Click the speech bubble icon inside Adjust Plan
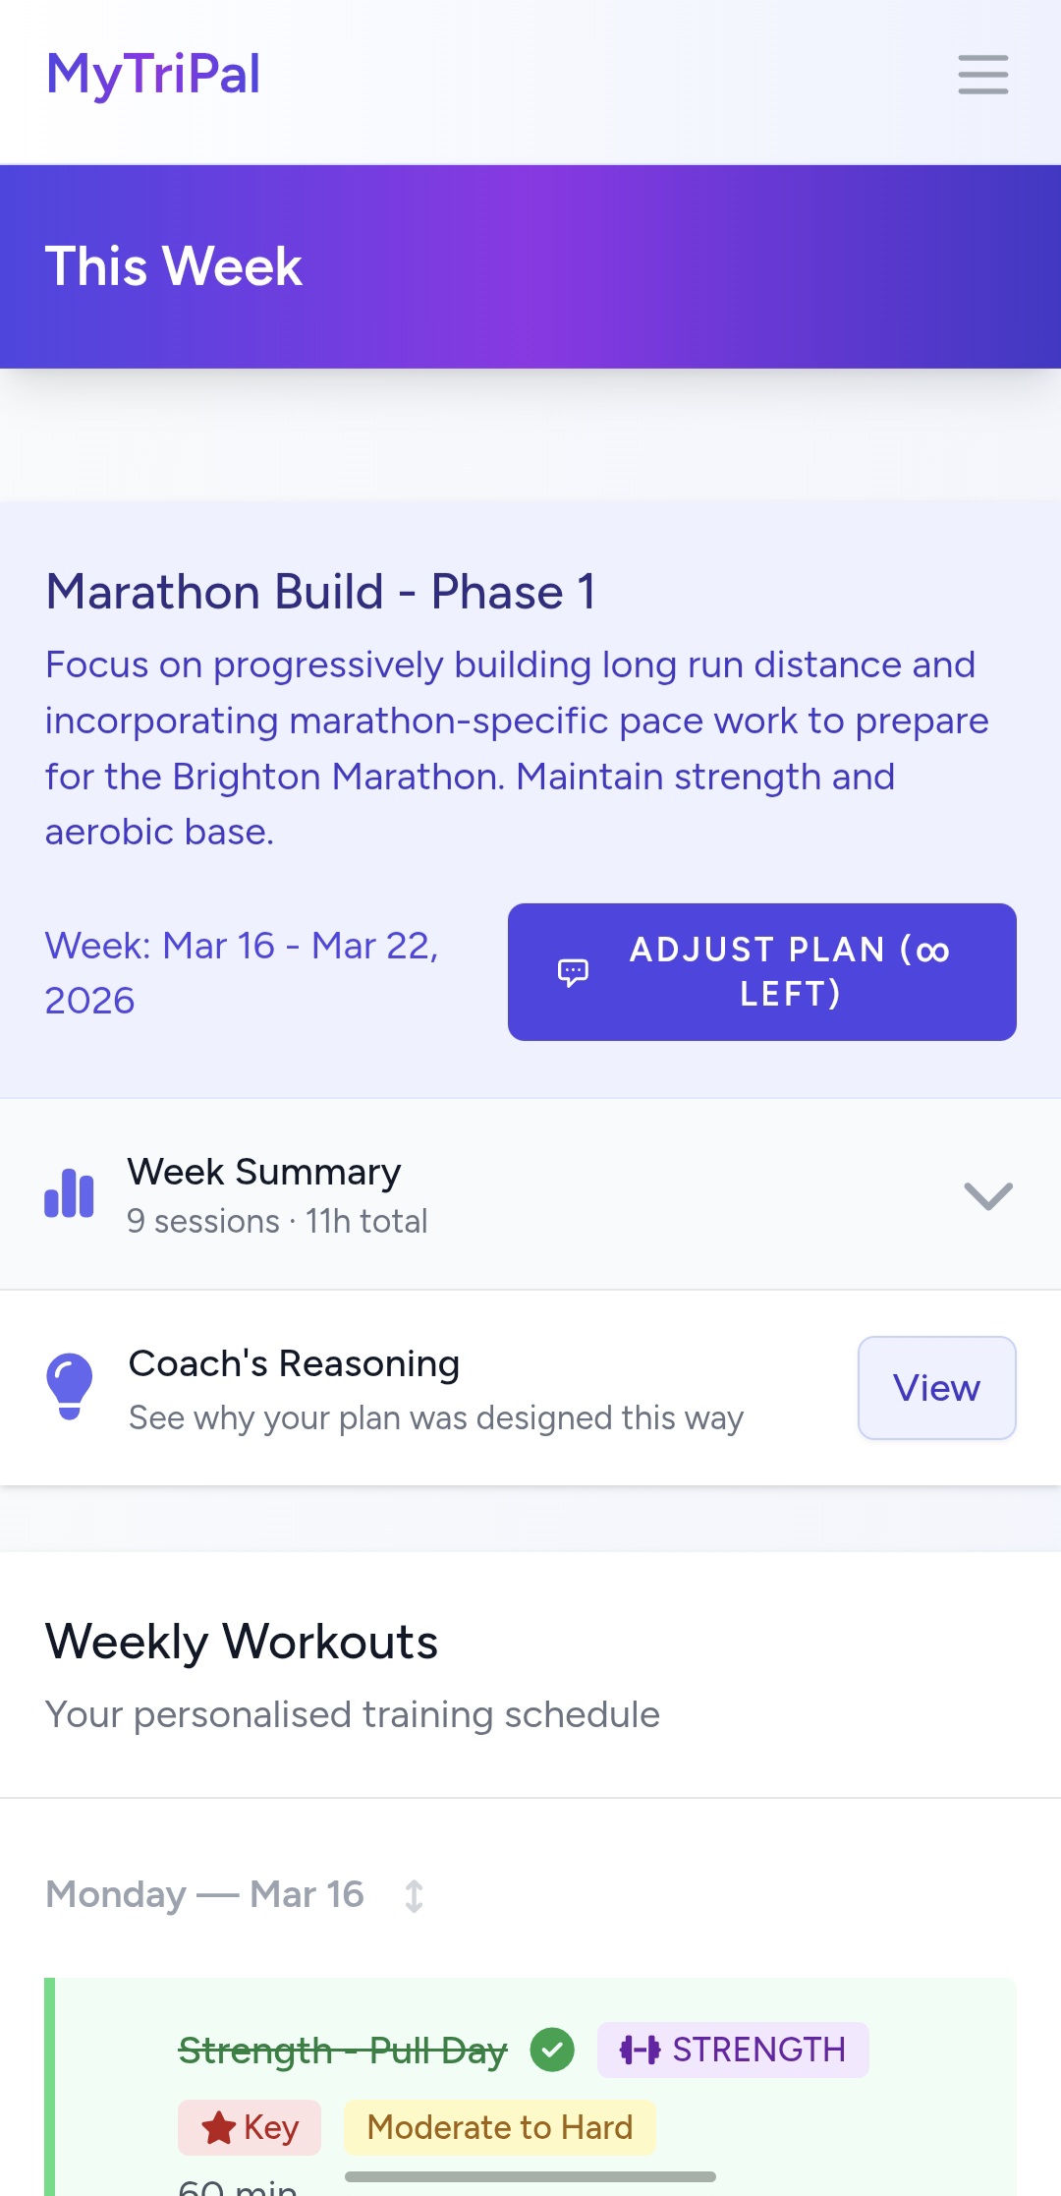1061x2196 pixels. 572,971
